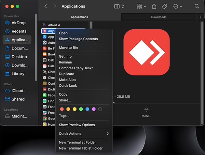
Task: Select the Calculator app row
Action: [49, 60]
